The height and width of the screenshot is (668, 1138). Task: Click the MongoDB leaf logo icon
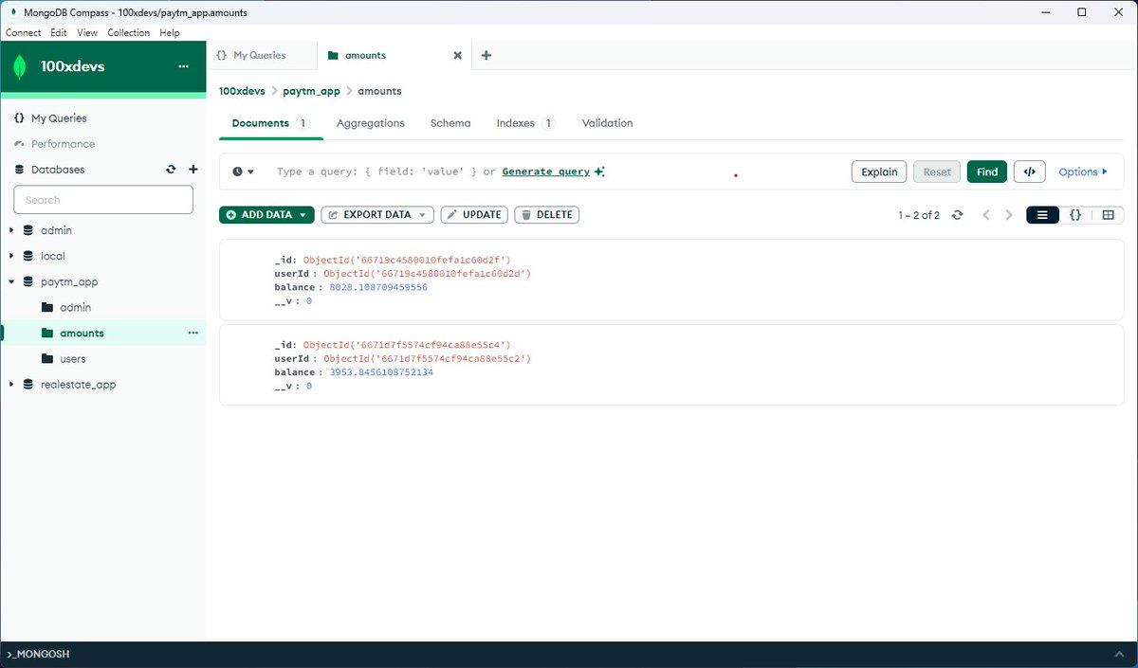pos(19,67)
